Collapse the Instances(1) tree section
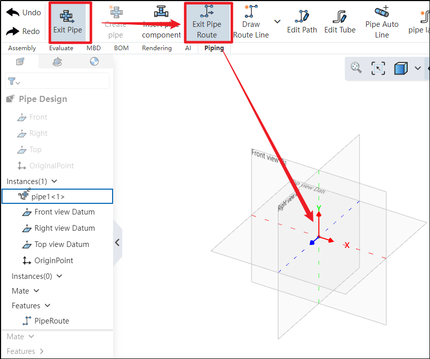Screen dimensions: 430x359 (55, 181)
